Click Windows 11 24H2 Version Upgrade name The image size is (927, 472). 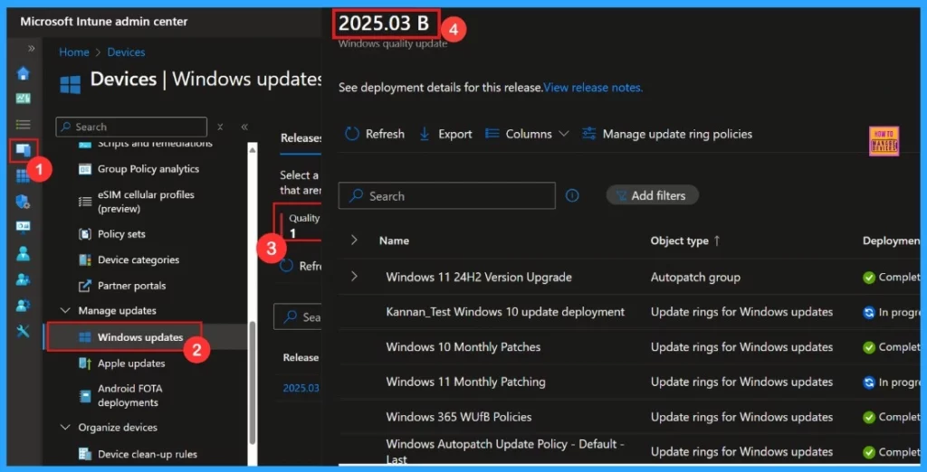479,277
